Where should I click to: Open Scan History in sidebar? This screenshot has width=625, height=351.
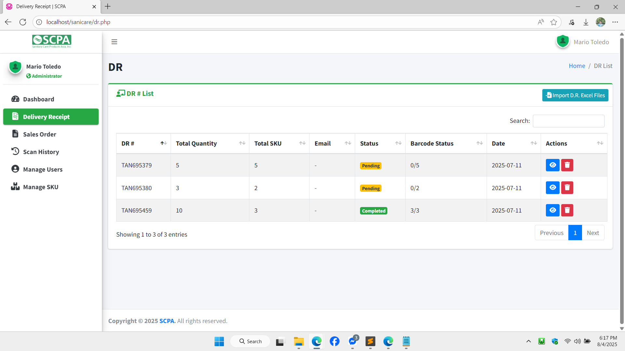(x=41, y=152)
